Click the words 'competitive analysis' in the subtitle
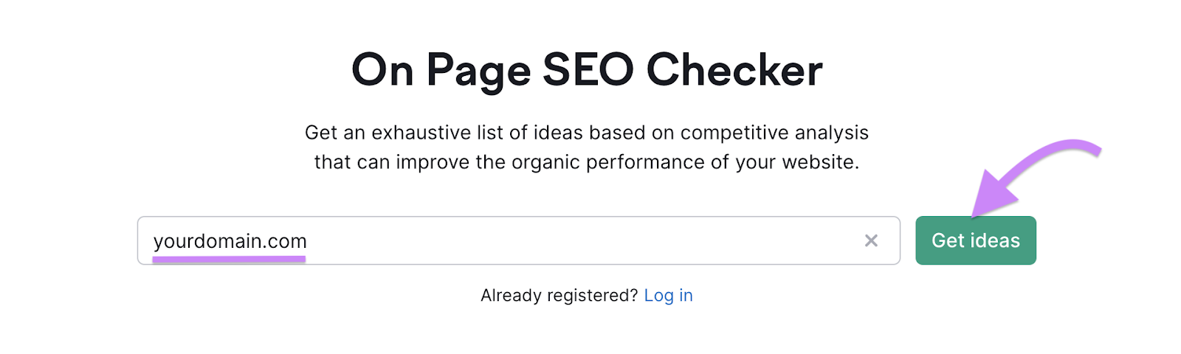The height and width of the screenshot is (354, 1181). pyautogui.click(x=774, y=133)
